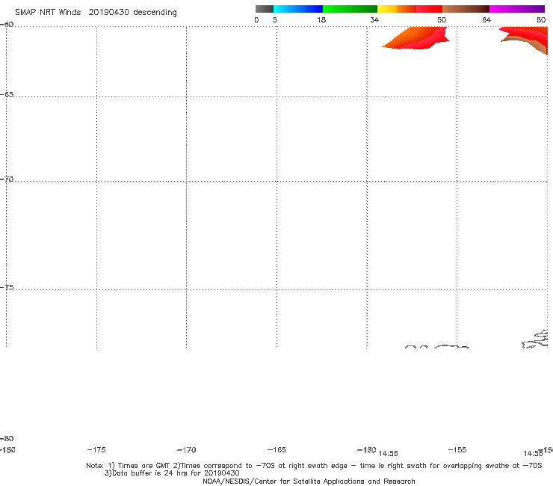Click the coastline outline at the map's lower right
This screenshot has height=486, width=553.
coord(535,339)
